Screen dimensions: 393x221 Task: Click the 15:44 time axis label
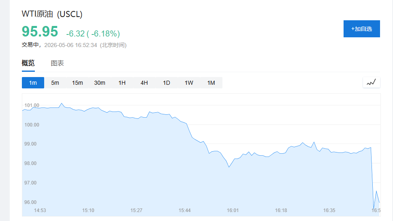point(184,210)
